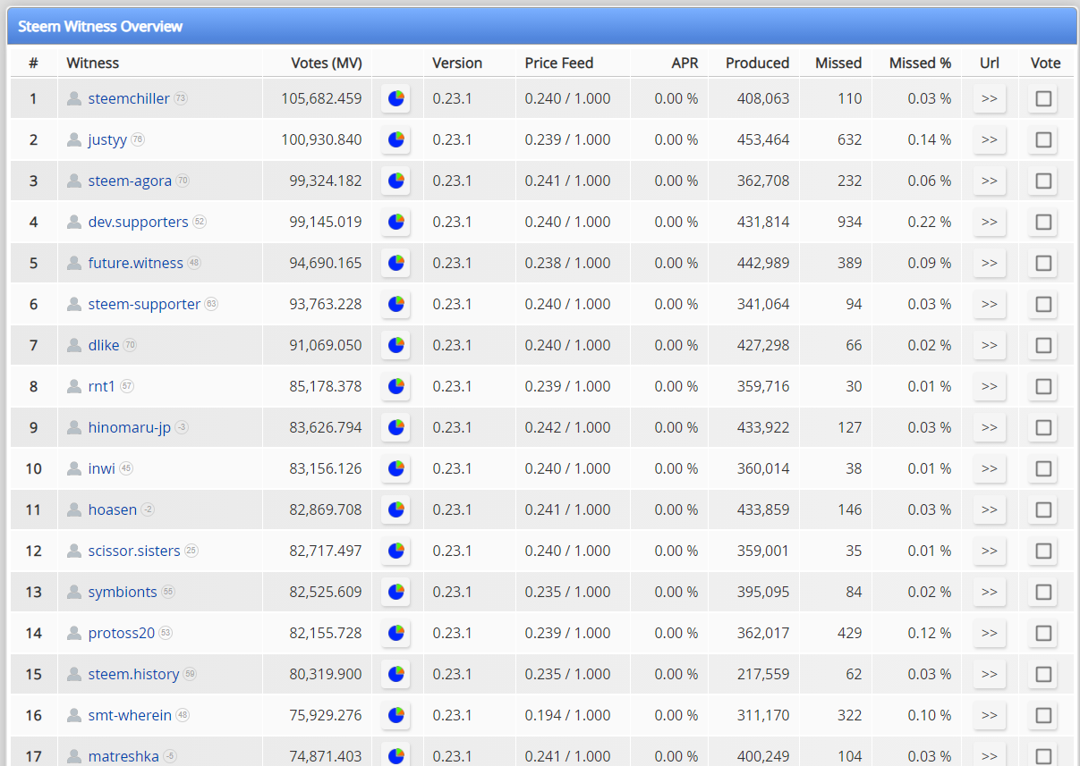Open vote pie chart for scissor.sisters
The image size is (1080, 766).
[395, 551]
